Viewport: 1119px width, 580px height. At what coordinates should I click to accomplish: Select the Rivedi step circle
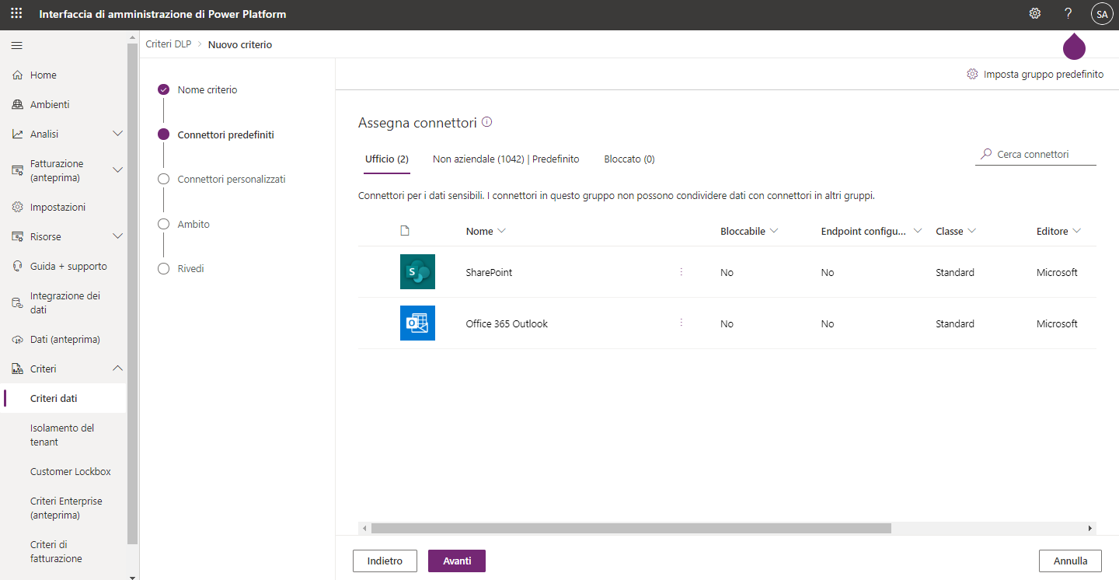coord(163,268)
